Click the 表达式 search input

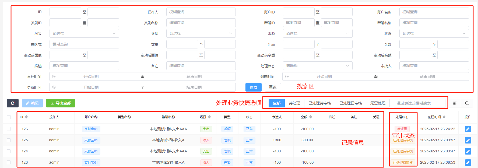point(84,44)
